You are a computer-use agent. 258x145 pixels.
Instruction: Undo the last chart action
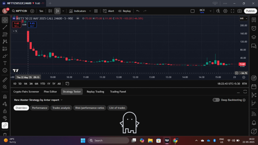[138, 11]
